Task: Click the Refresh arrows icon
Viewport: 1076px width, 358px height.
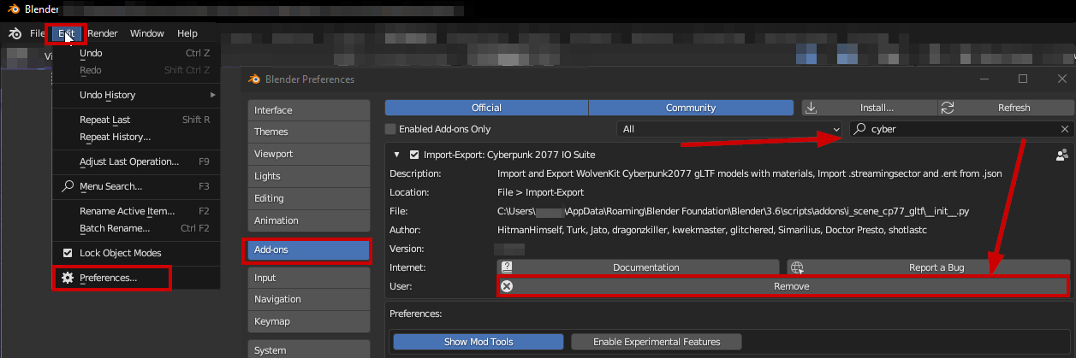Action: pyautogui.click(x=948, y=108)
